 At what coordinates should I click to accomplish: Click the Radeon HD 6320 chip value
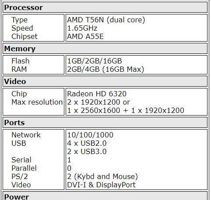point(97,94)
